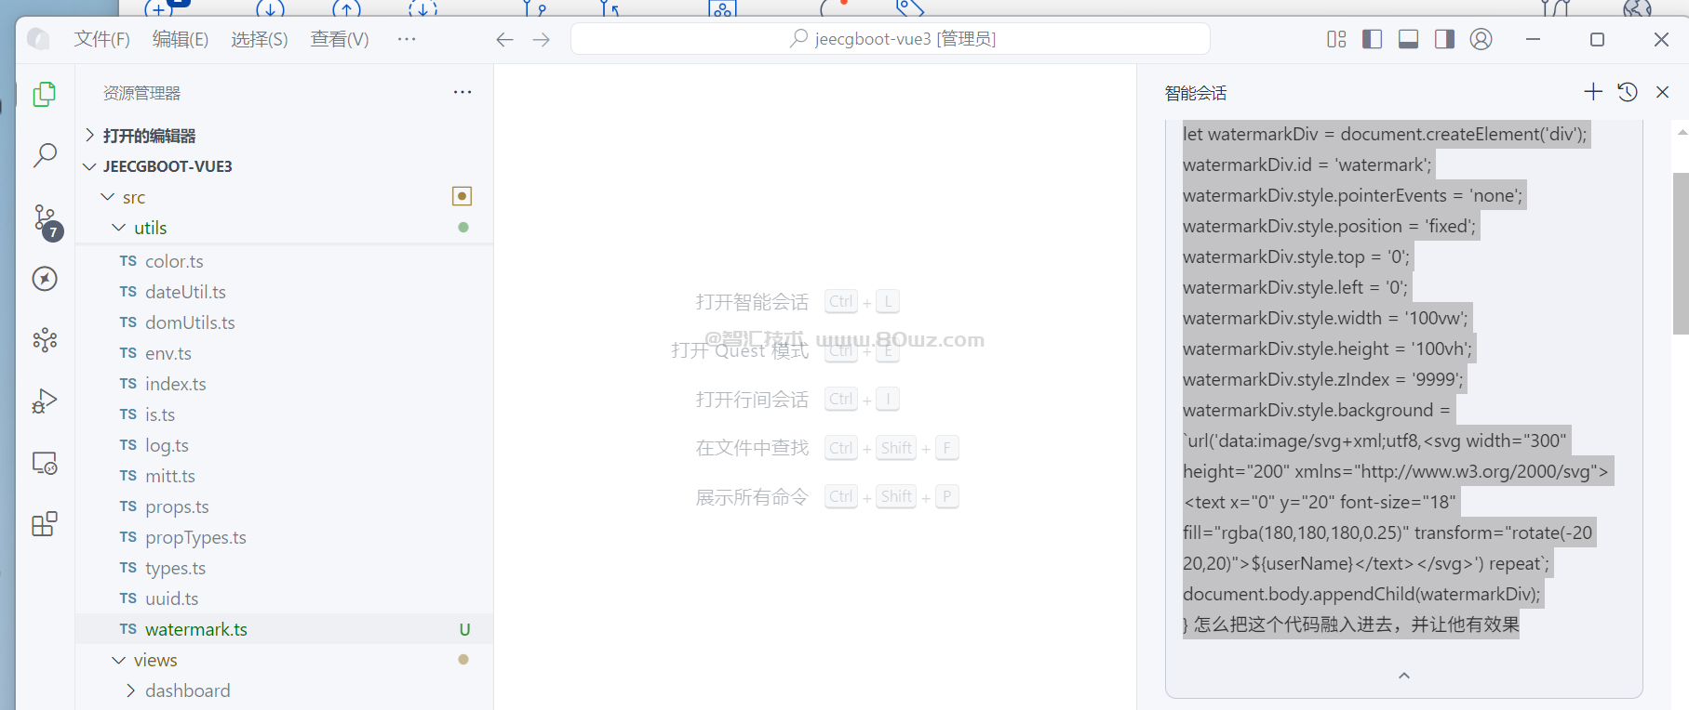
Task: Click the app logo icon in title bar
Action: [x=38, y=39]
